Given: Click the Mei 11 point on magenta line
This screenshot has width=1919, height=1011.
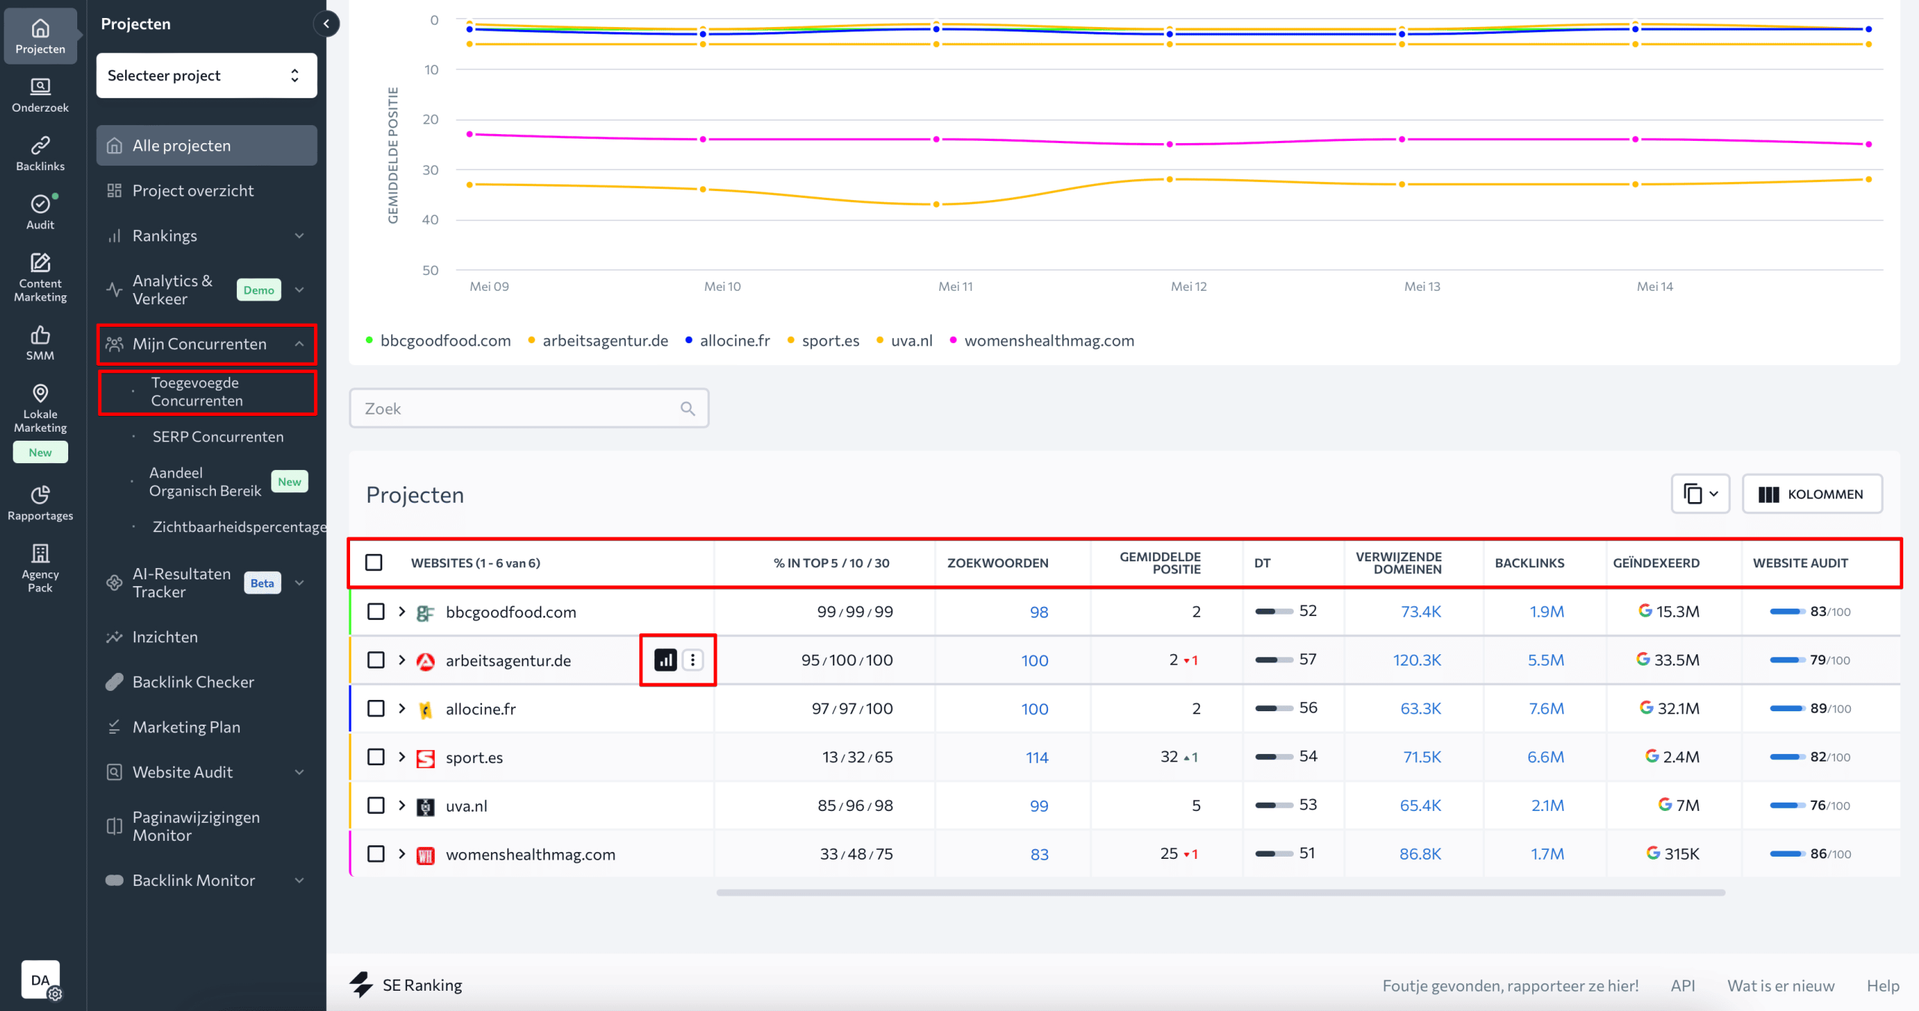Looking at the screenshot, I should click(x=936, y=139).
